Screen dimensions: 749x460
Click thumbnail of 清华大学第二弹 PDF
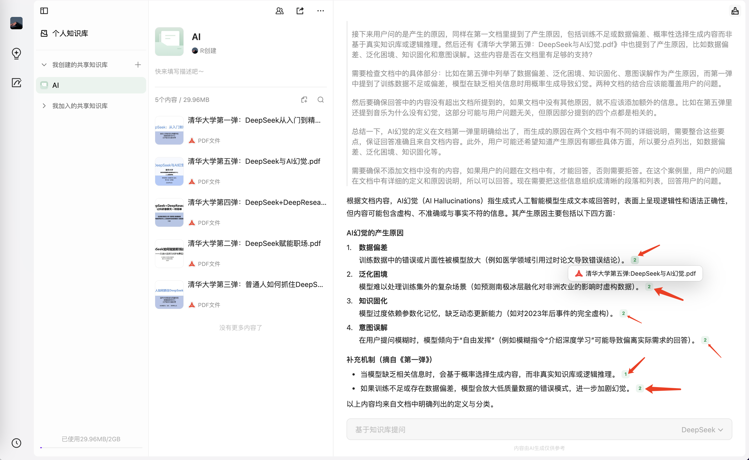point(169,253)
